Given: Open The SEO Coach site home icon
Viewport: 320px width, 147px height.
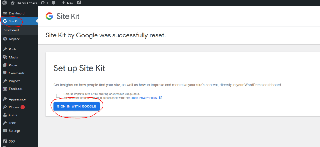Looking at the screenshot, I should (x=13, y=3).
